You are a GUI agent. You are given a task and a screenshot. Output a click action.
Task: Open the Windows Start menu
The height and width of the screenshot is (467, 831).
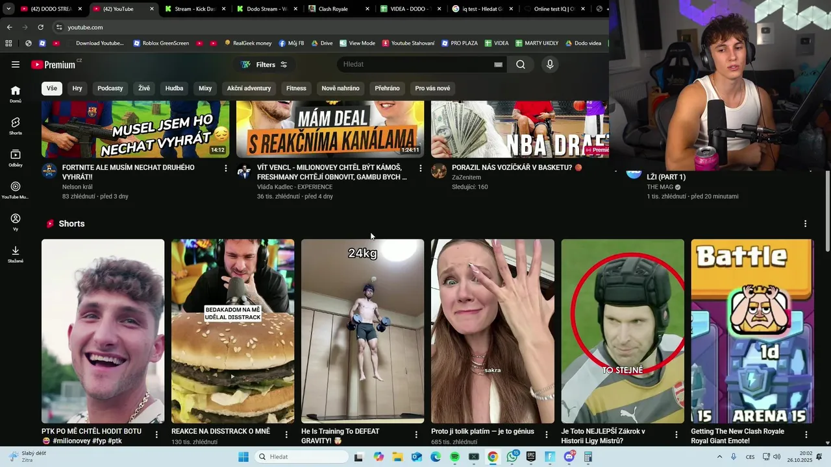point(243,457)
